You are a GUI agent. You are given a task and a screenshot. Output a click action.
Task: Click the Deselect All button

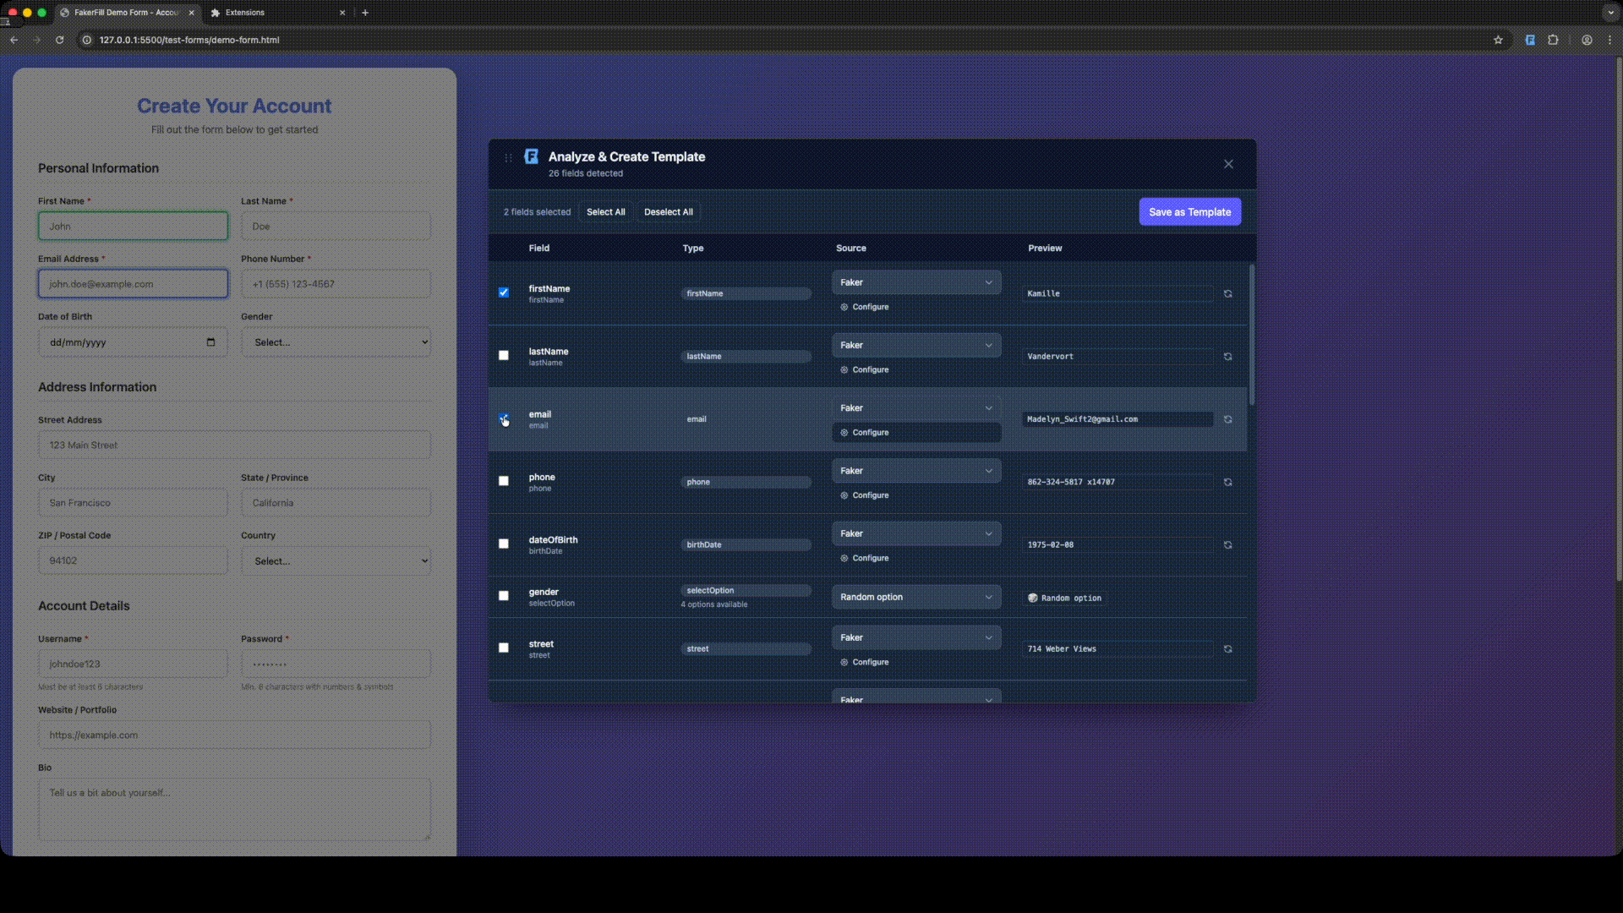668,211
